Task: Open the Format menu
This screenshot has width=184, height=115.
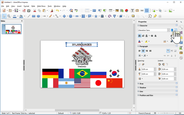Action: pos(26,6)
